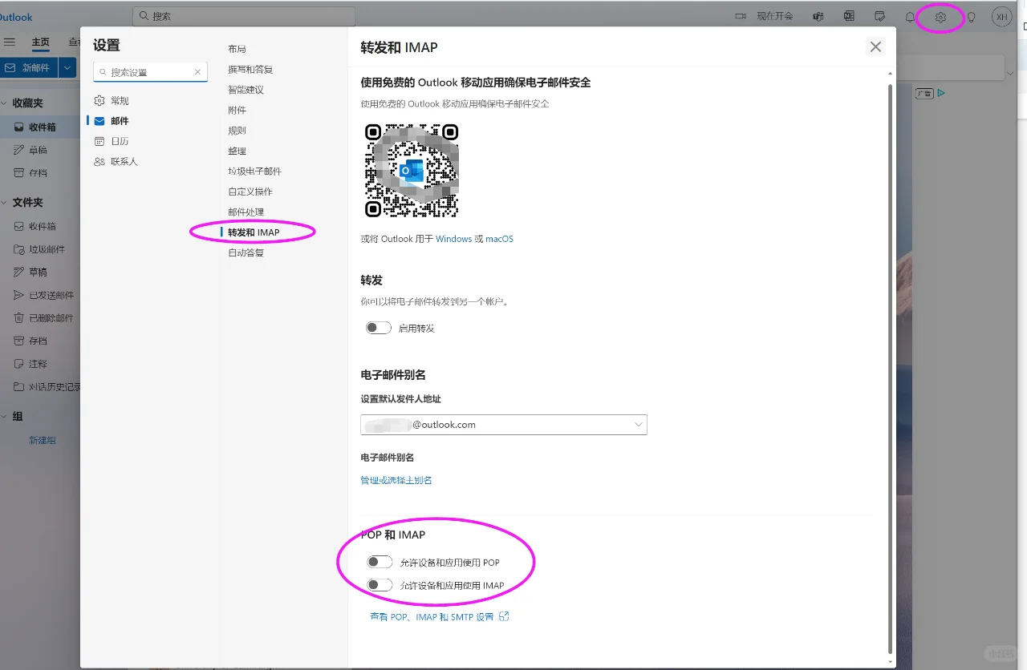Click the tips lightbulb icon

click(x=972, y=16)
